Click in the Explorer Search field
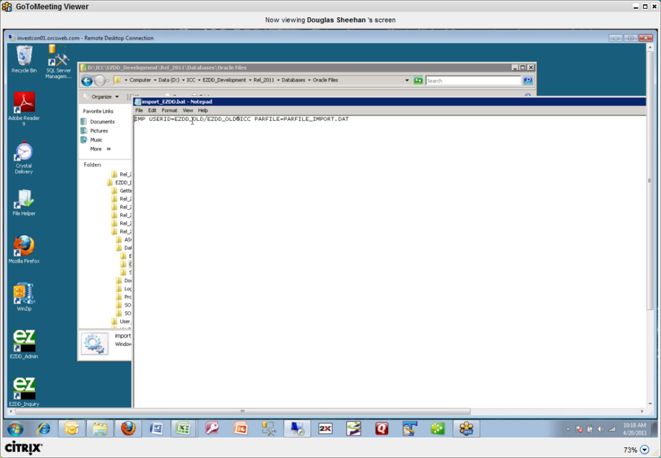 (473, 81)
